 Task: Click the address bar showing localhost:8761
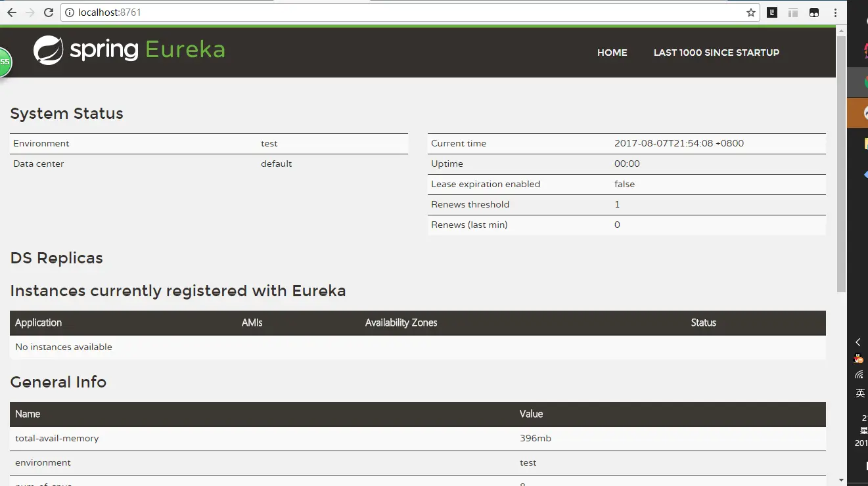[411, 12]
